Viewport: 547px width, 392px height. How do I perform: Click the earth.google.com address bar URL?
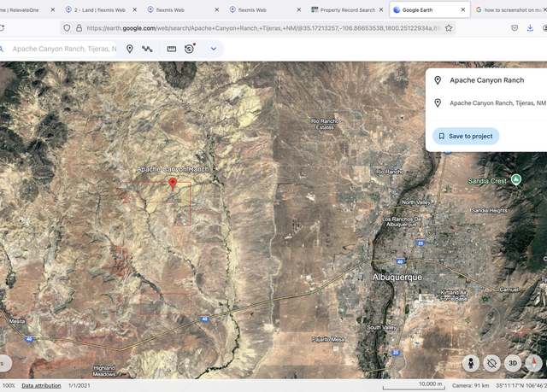click(x=263, y=28)
